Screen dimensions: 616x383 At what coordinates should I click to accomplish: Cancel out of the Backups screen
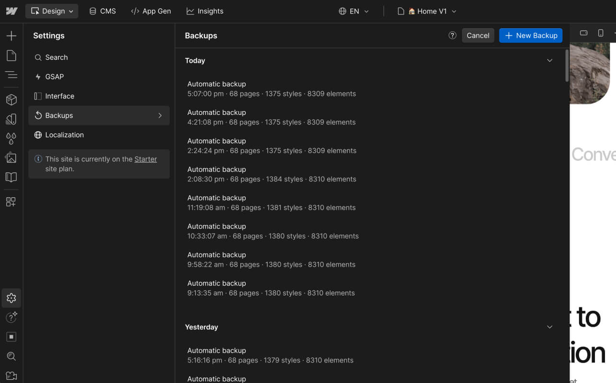pyautogui.click(x=478, y=35)
